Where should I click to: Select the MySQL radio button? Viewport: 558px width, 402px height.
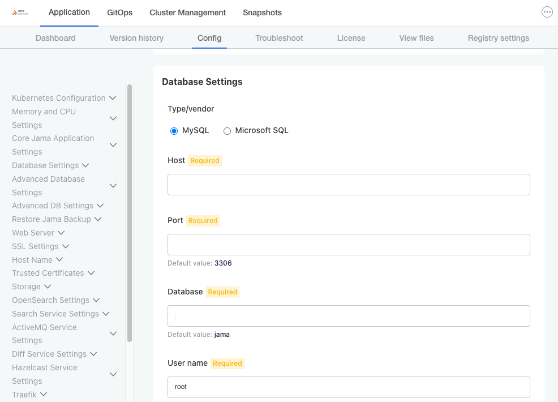coord(174,131)
